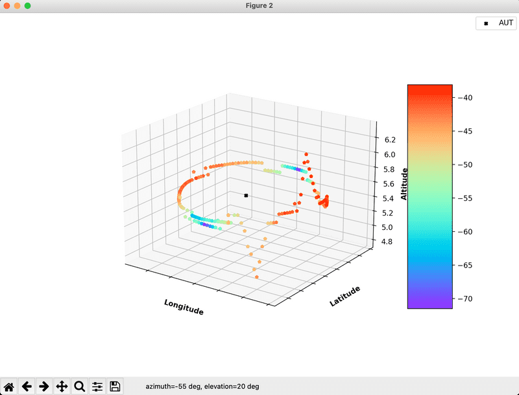
Task: Go forward to next view arrow
Action: (44, 386)
